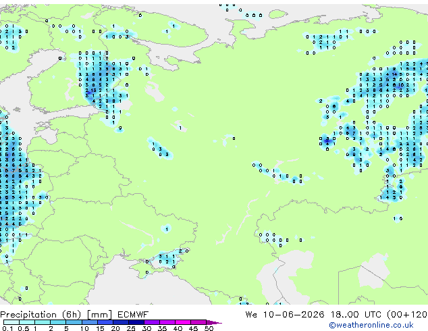
Task: Click legend scale value '10'
Action: [x=84, y=328]
